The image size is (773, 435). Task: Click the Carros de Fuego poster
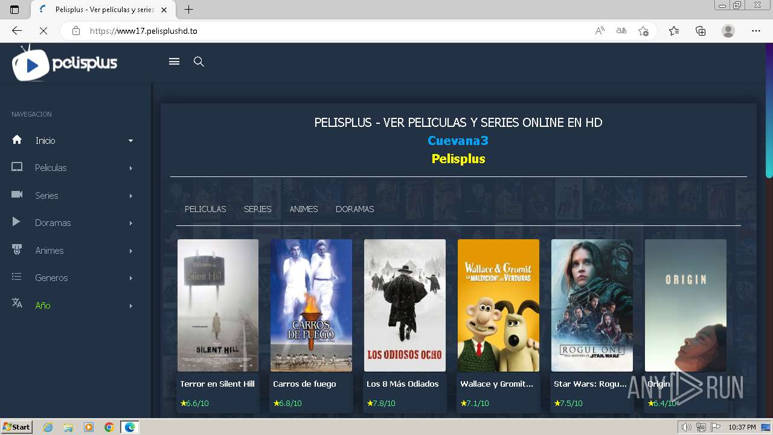(311, 305)
